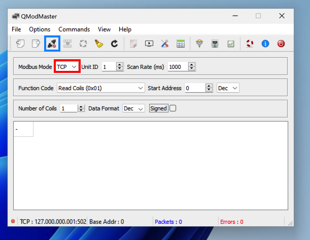
Task: Click the red Exit power icon
Action: point(281,44)
